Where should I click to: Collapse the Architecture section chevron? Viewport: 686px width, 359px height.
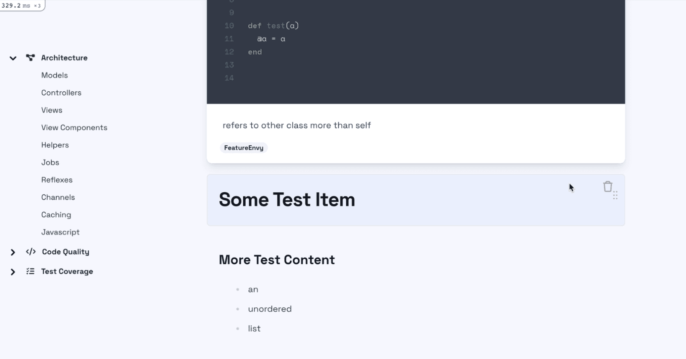pos(13,58)
